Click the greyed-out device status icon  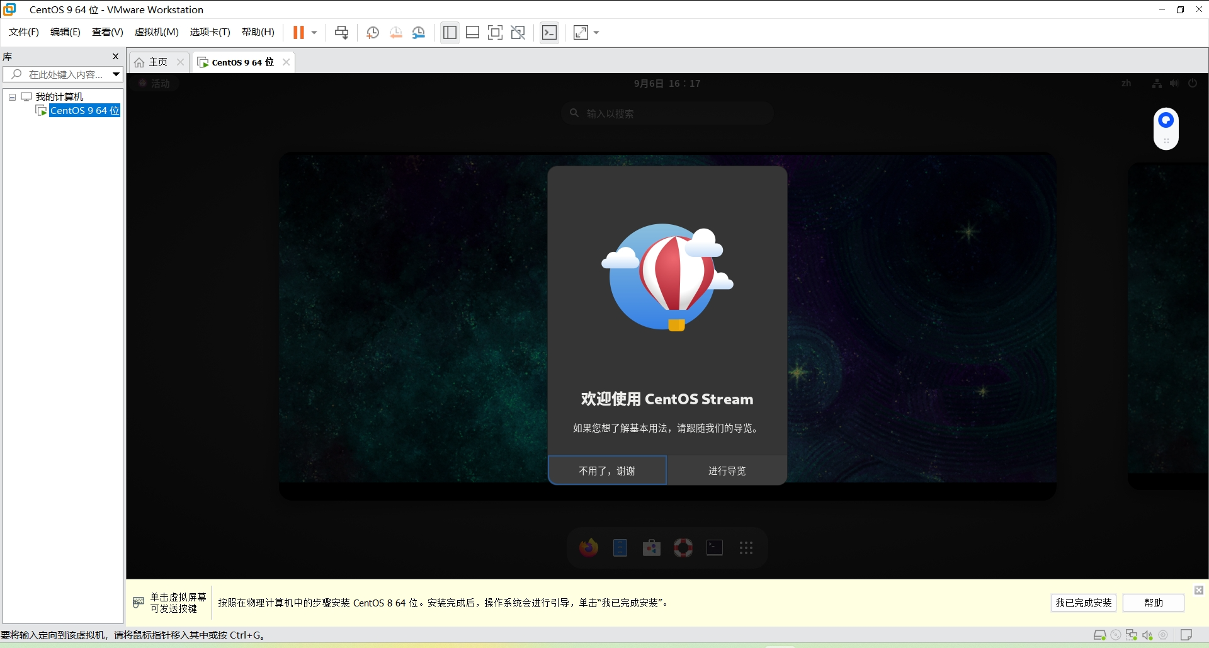[1164, 635]
